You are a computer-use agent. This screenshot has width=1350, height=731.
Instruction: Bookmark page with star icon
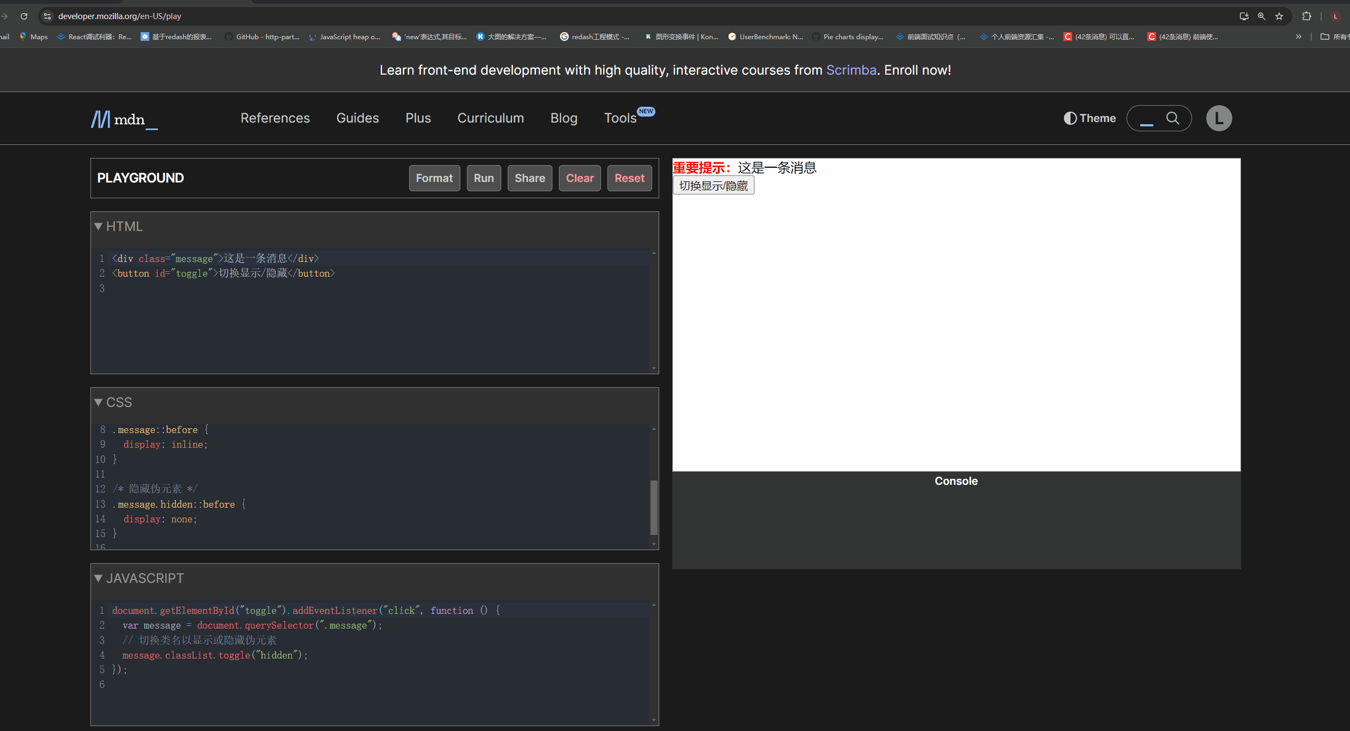[x=1279, y=16]
